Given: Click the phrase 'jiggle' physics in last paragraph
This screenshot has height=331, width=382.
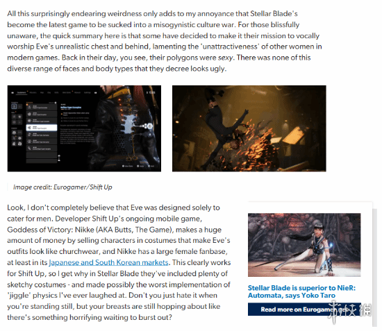Looking at the screenshot, I should pos(33,296).
